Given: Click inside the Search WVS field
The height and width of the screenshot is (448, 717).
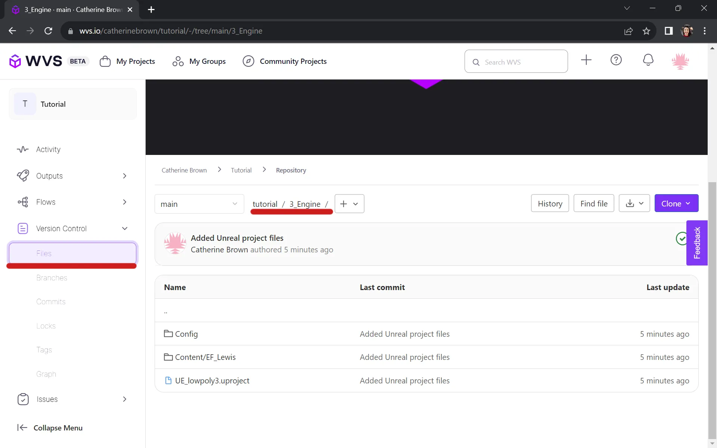Looking at the screenshot, I should (x=516, y=61).
